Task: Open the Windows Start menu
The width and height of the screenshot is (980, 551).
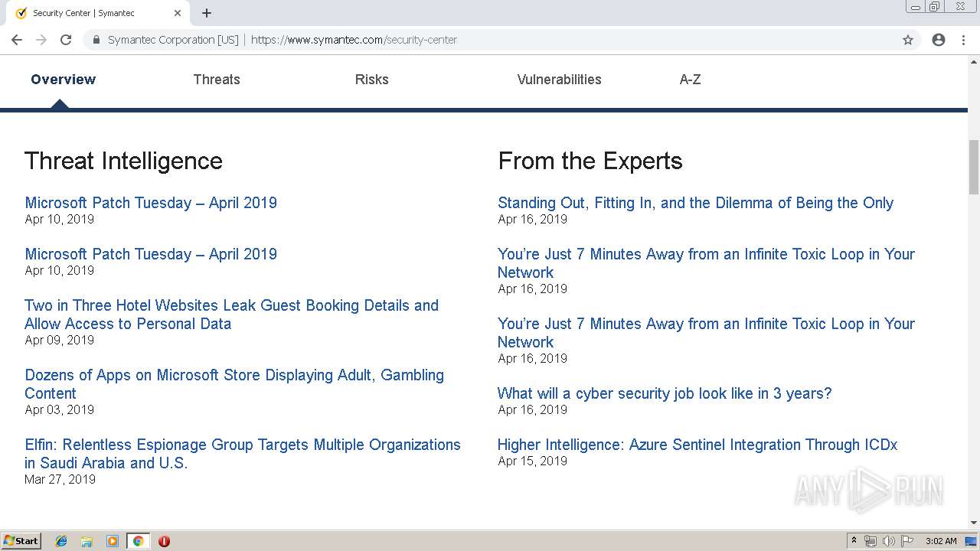Action: click(21, 540)
